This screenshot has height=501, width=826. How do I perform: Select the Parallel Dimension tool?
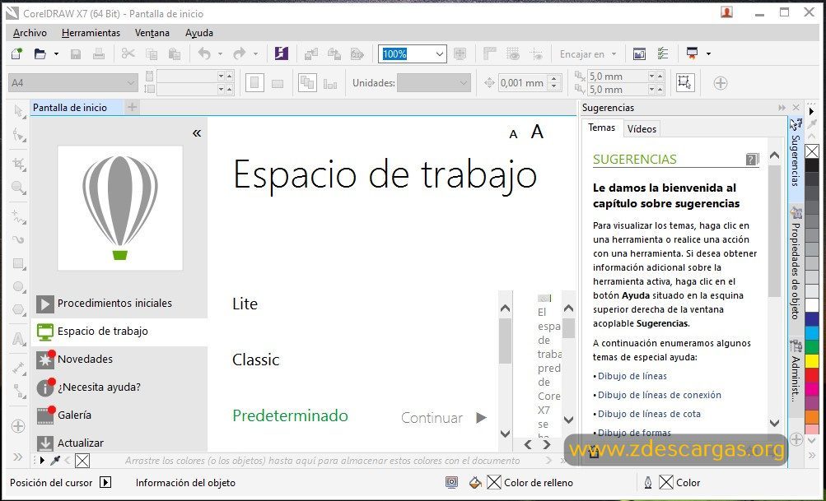(19, 368)
